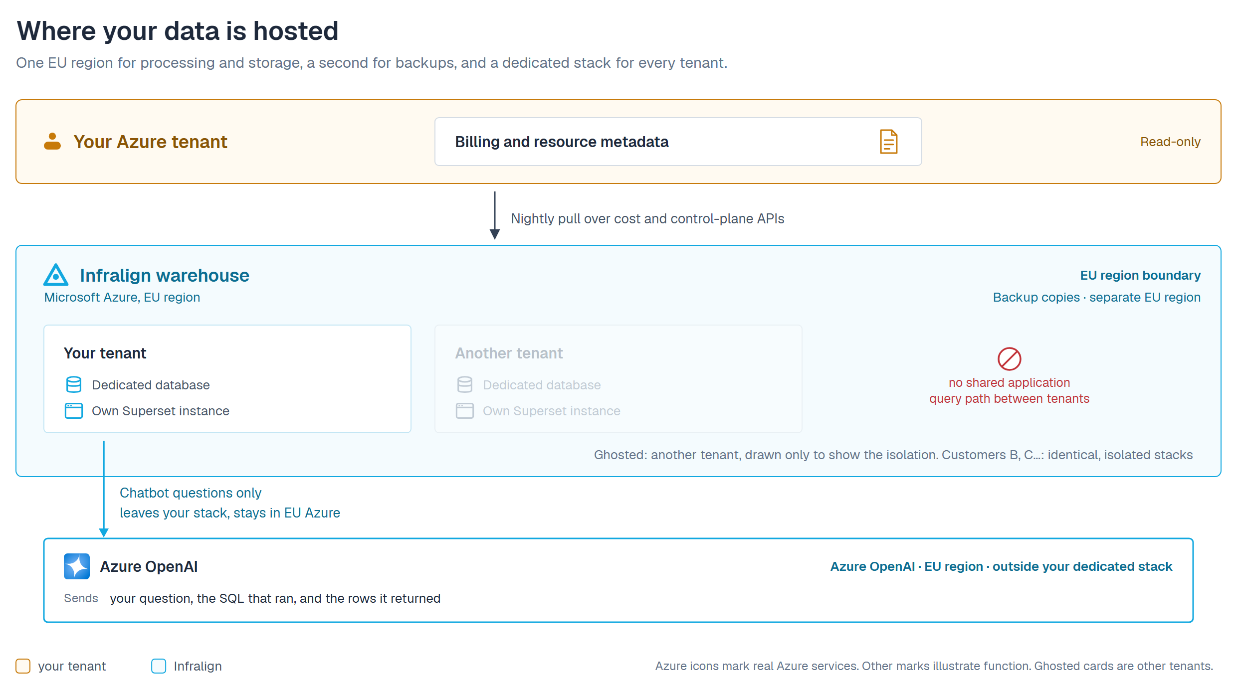The width and height of the screenshot is (1237, 690).
Task: Click the 'Your Azure tenant' title
Action: click(x=150, y=142)
